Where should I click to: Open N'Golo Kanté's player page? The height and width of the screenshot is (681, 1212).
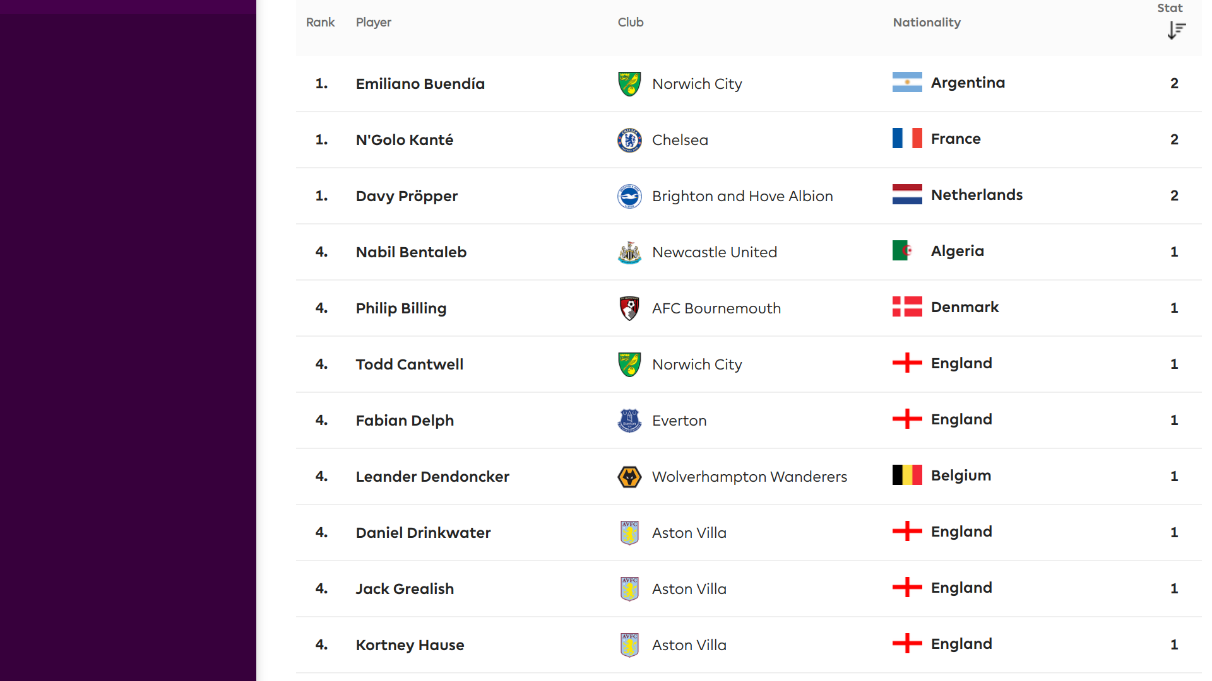405,140
